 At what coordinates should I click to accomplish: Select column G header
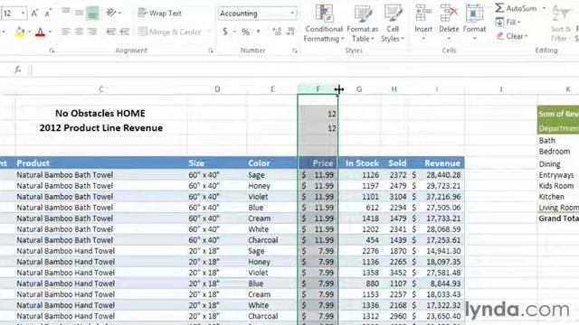(x=359, y=89)
